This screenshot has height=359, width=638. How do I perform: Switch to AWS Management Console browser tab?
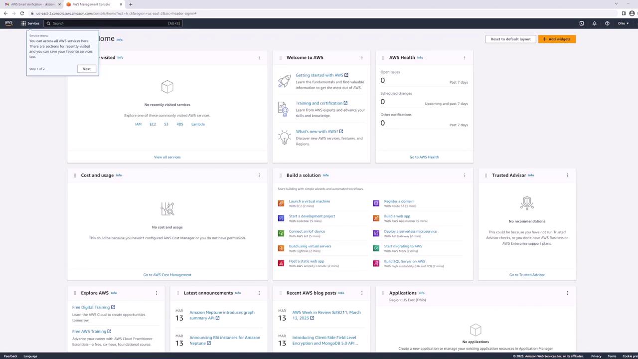(x=94, y=4)
